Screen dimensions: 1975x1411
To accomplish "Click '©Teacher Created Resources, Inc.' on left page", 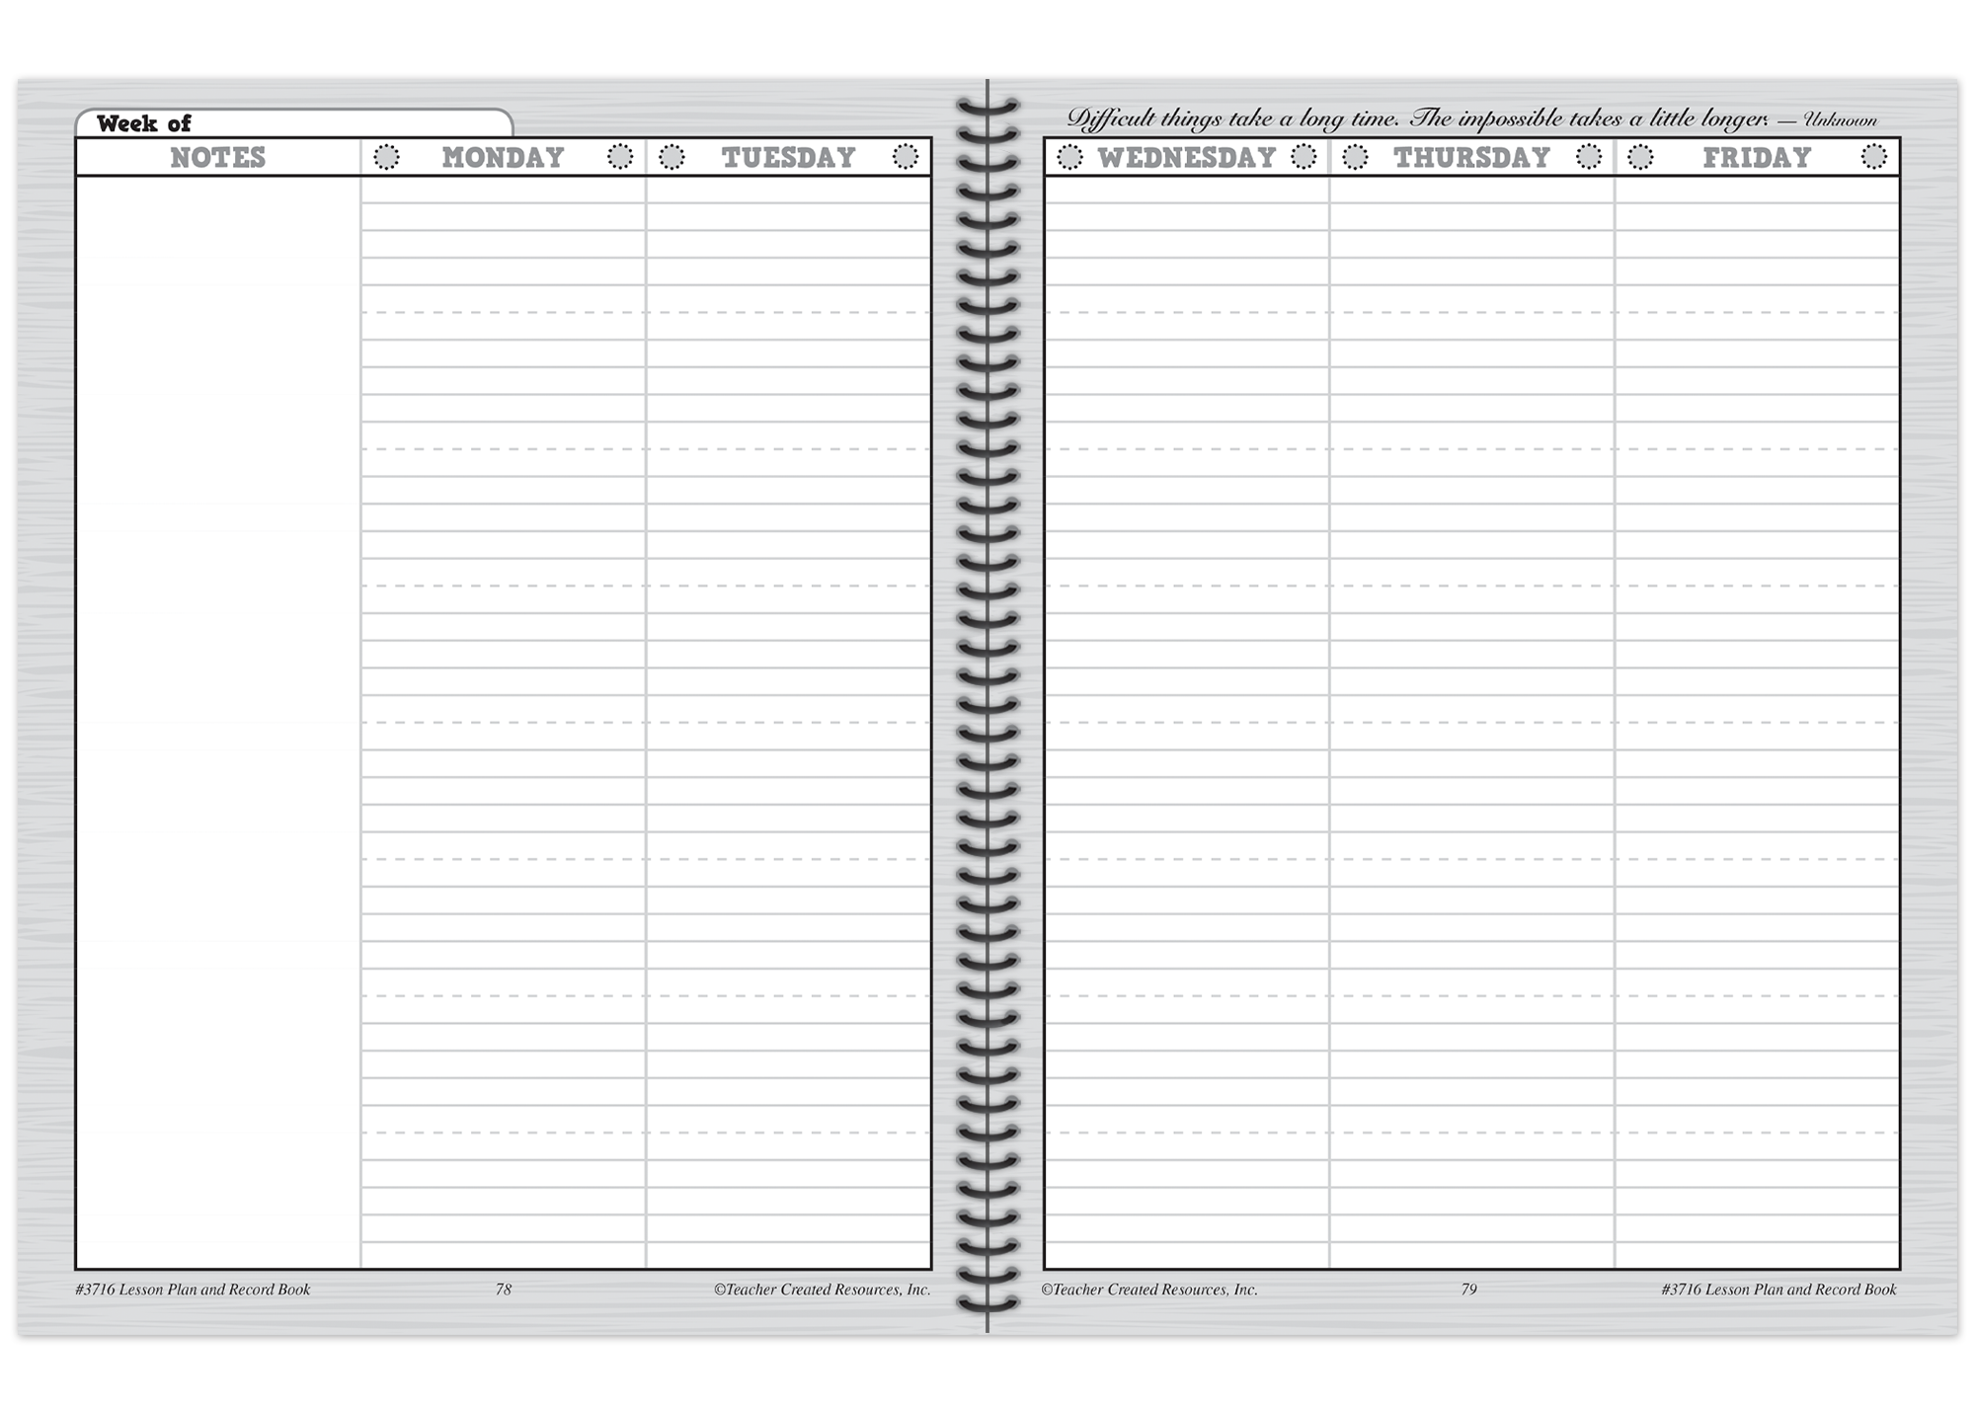I will 823,1290.
